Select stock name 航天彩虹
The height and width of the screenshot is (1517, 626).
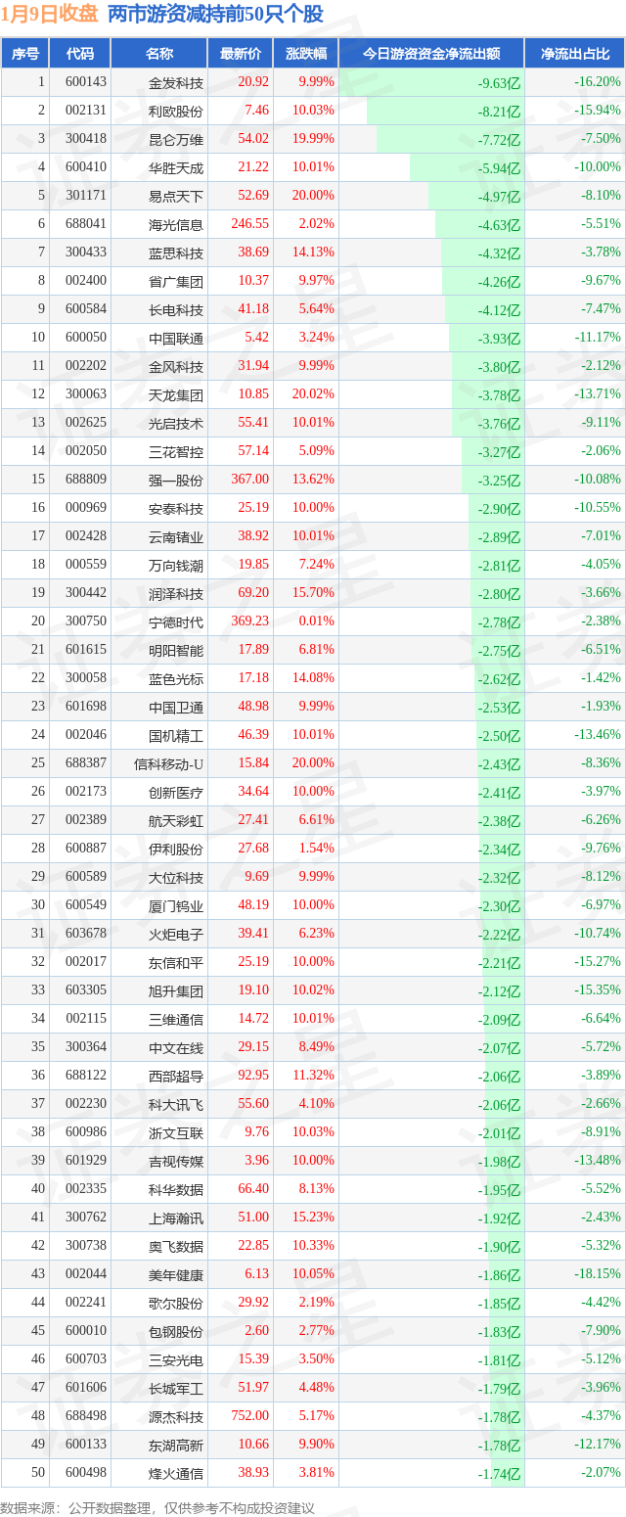point(176,820)
